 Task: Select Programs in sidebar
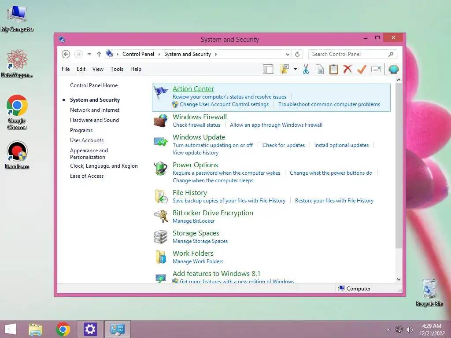click(x=81, y=130)
